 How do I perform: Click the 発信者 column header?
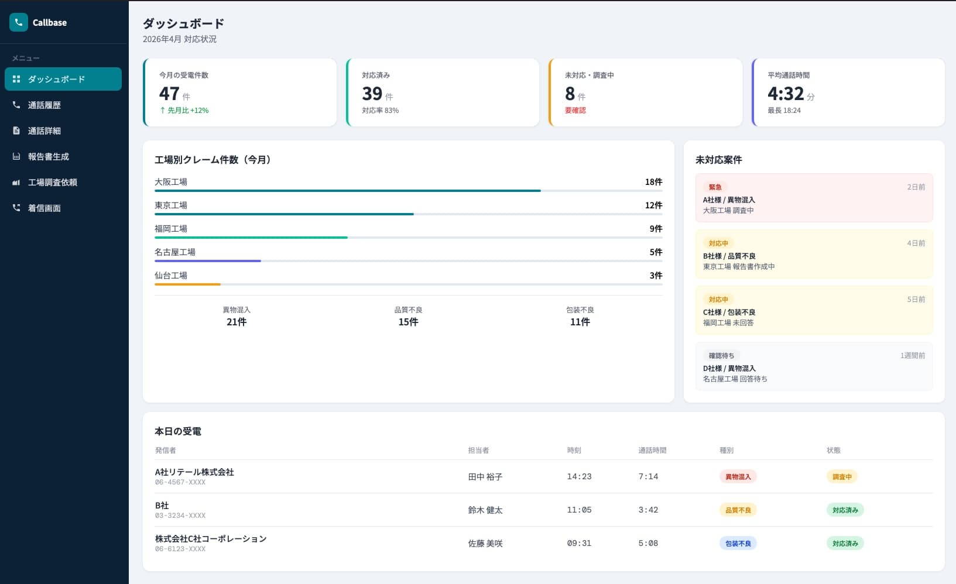point(166,450)
